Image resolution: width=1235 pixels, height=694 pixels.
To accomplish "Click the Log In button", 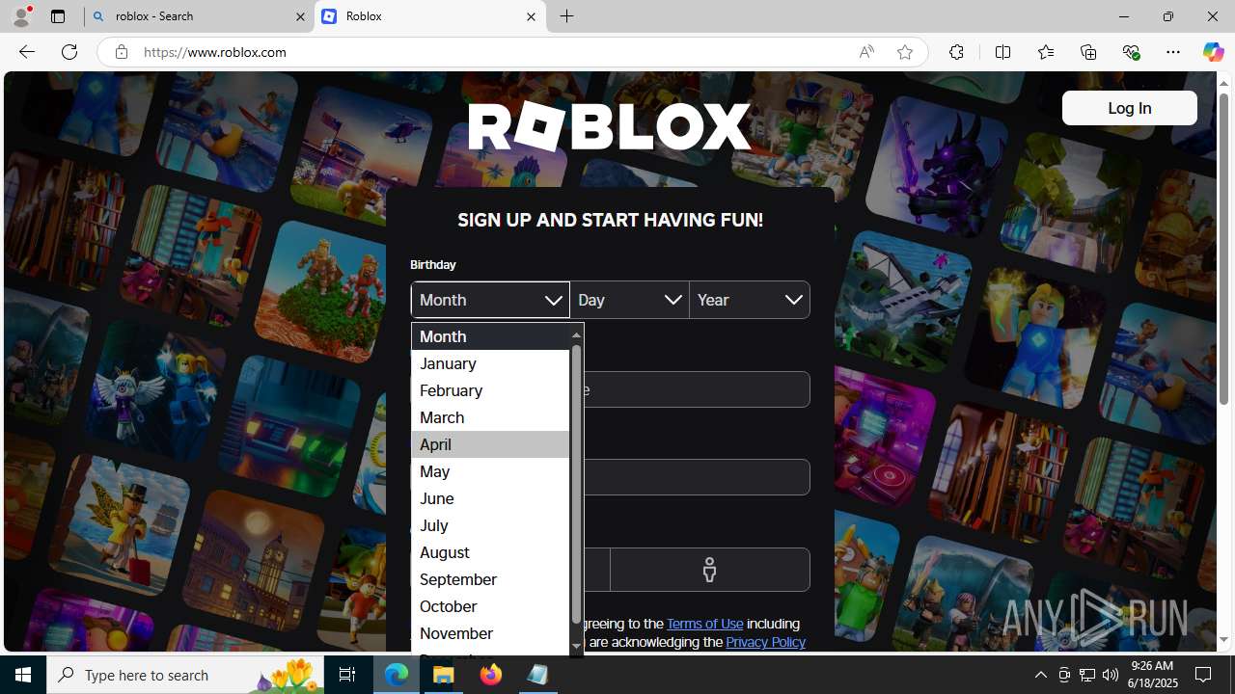I will [x=1129, y=108].
